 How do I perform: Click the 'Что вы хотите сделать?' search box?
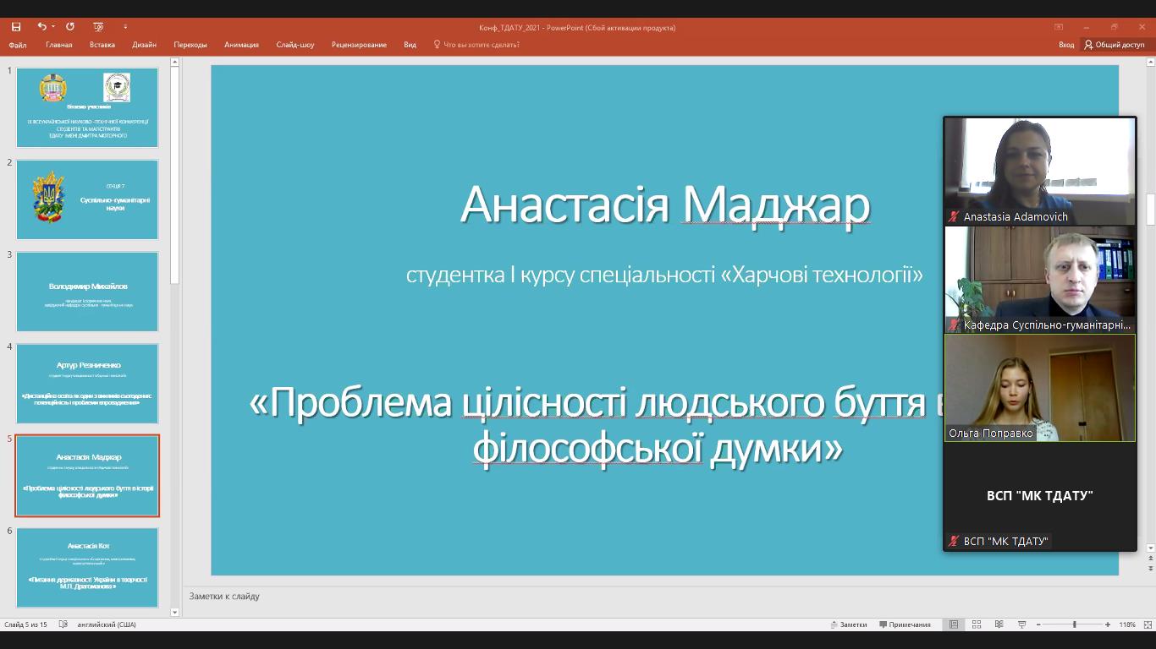tap(476, 45)
